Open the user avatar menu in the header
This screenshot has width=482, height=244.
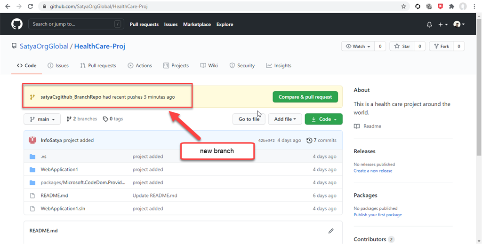[x=459, y=24]
